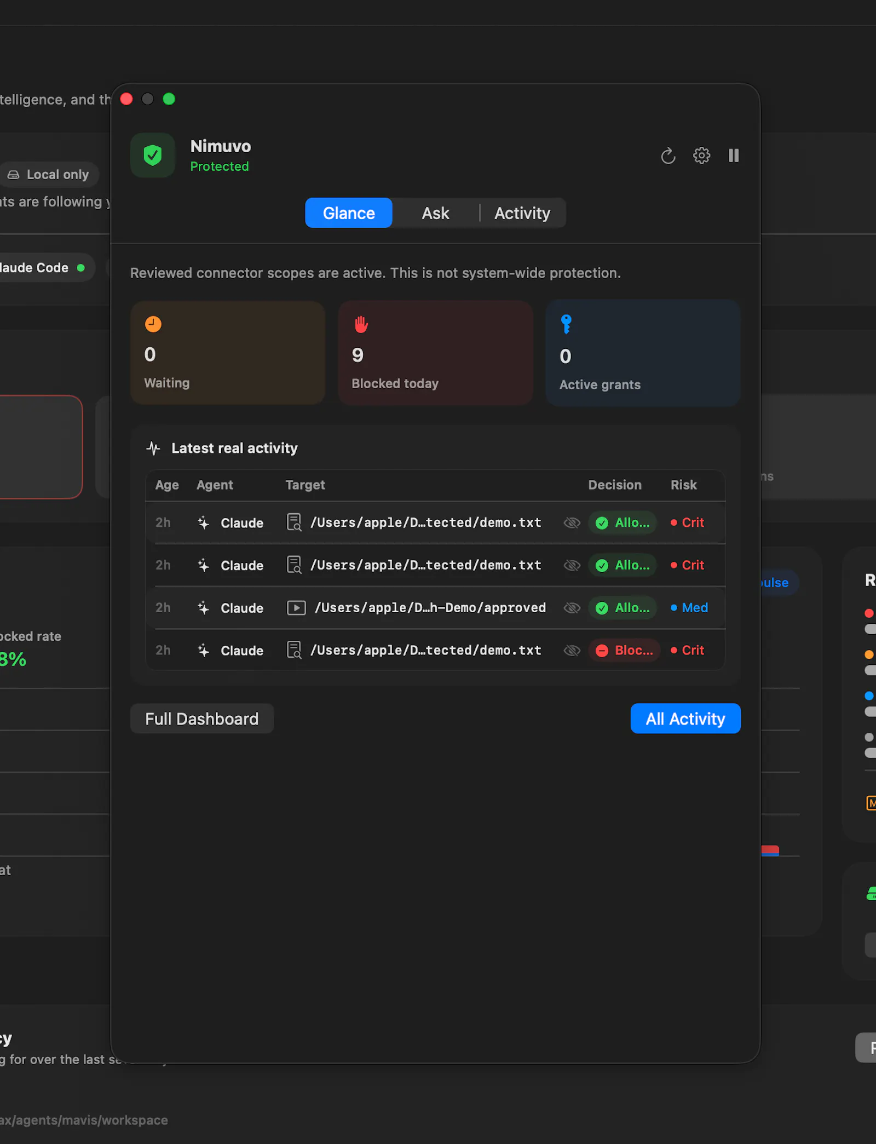Click the Crit risk label in blocked row
Viewport: 876px width, 1144px height.
(x=688, y=651)
